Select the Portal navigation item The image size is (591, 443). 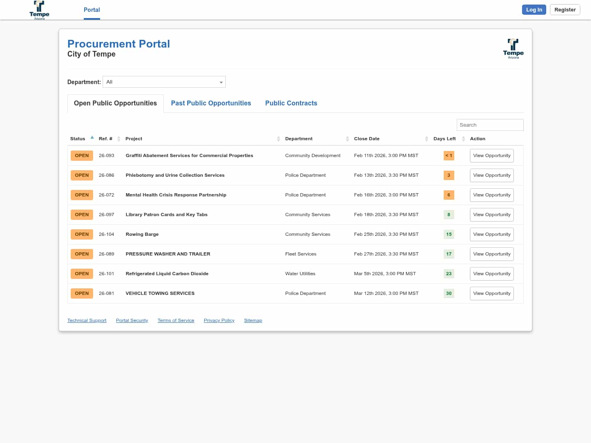92,10
